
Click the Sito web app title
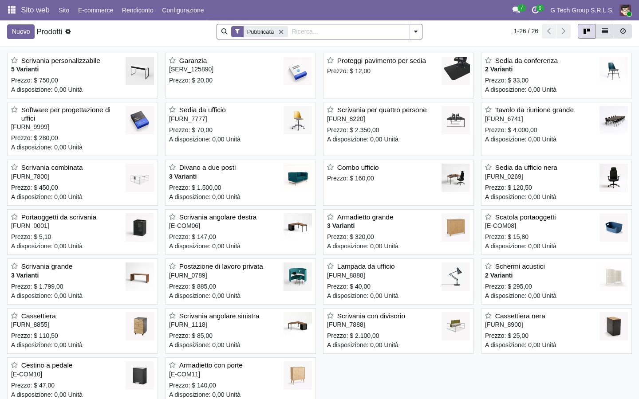coord(35,10)
